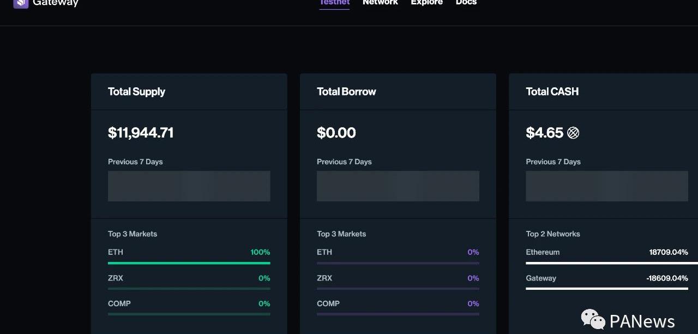Click the ZRX market under Total Borrow

pos(398,282)
